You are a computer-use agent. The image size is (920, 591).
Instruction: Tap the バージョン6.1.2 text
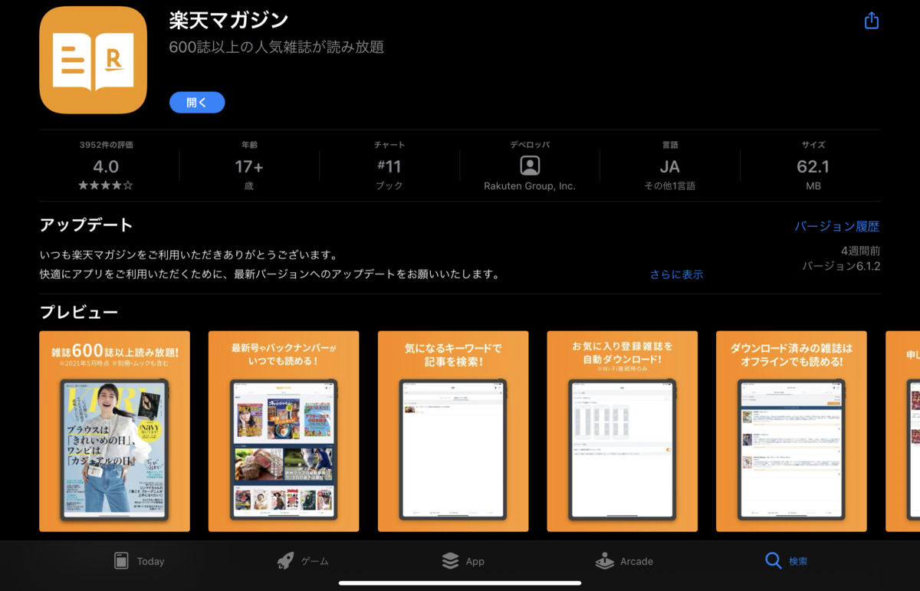[841, 266]
